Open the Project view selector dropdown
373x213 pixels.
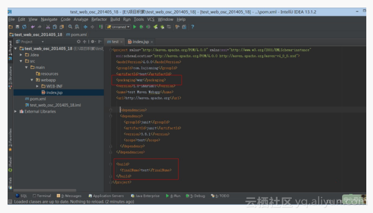[x=30, y=42]
